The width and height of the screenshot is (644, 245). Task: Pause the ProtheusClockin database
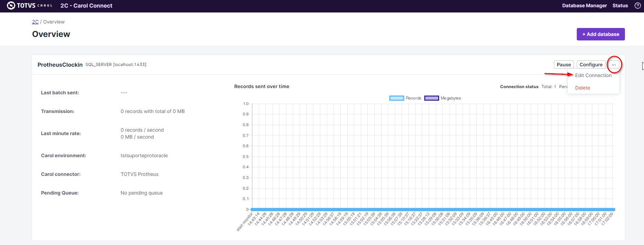coord(564,65)
